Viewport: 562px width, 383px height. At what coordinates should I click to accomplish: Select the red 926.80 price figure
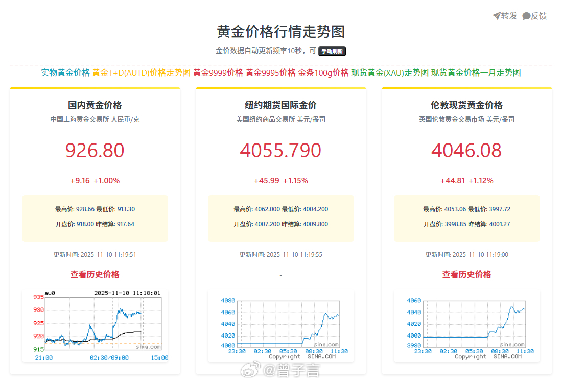(x=95, y=151)
